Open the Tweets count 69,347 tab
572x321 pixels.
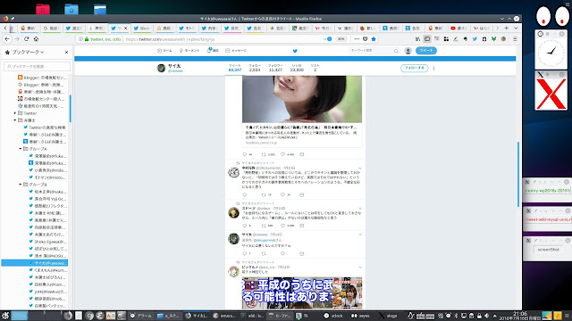tap(235, 68)
